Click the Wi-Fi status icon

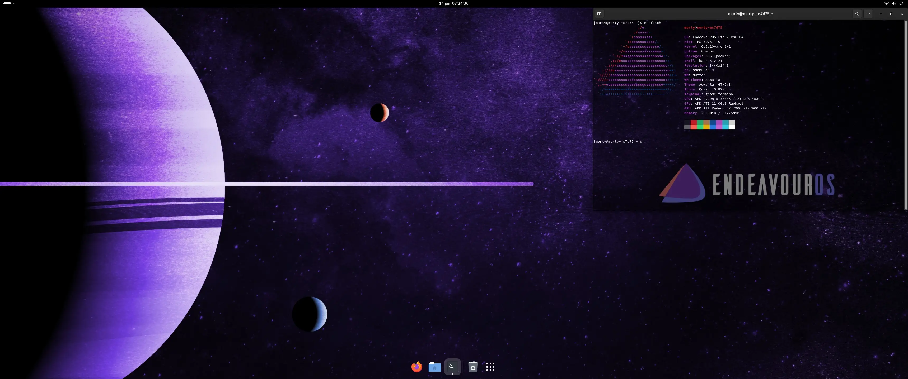(886, 3)
